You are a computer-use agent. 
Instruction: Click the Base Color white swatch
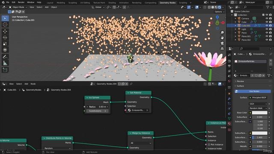[259, 113]
